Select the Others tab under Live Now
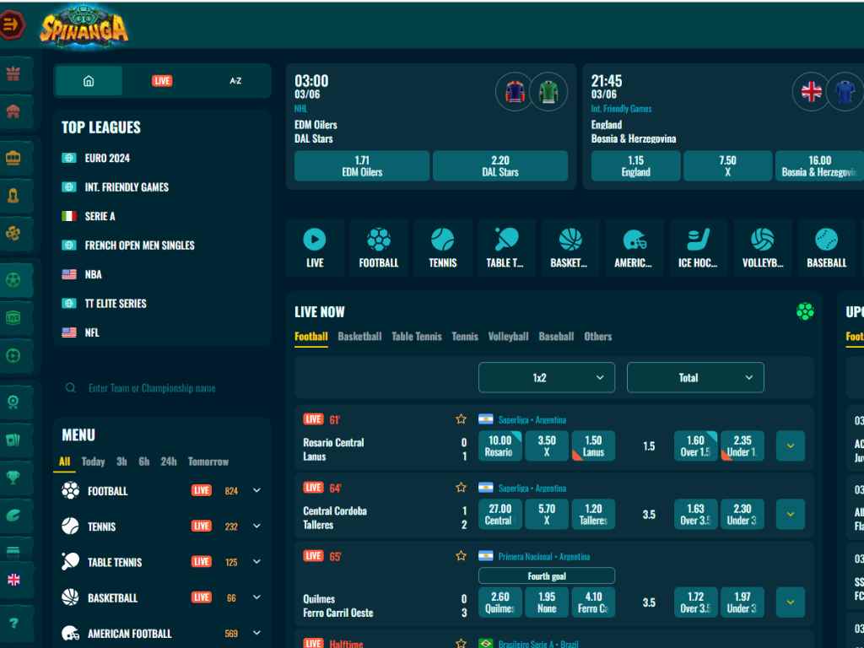Screen dimensions: 864x648 (598, 336)
